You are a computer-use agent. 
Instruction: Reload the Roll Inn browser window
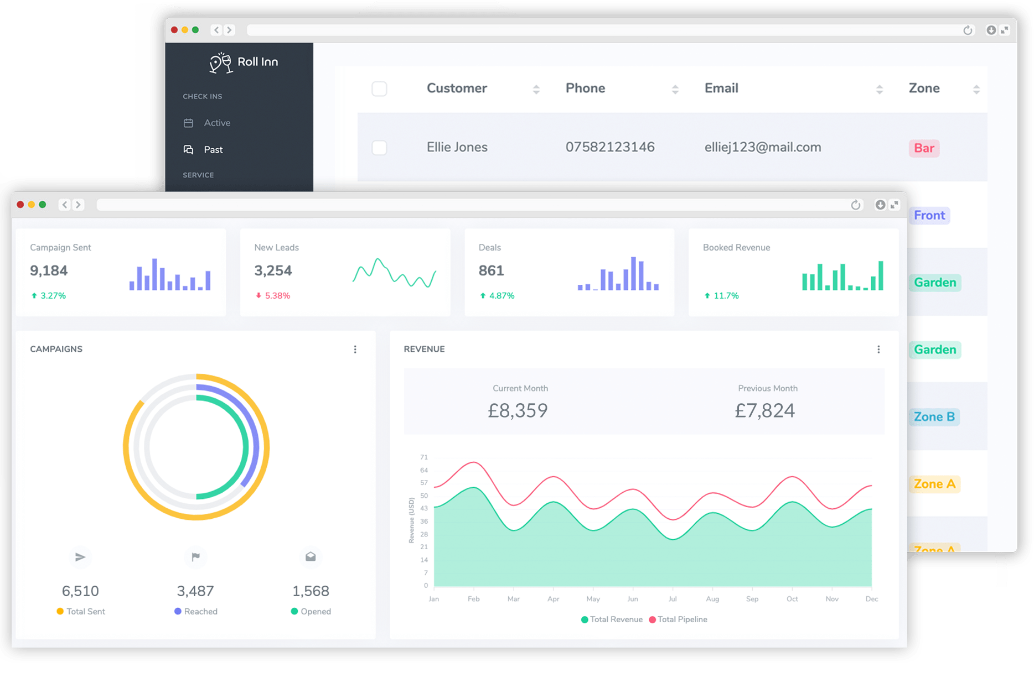(968, 30)
